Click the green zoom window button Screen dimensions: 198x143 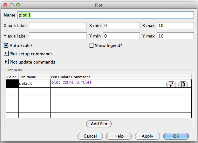tap(18, 5)
